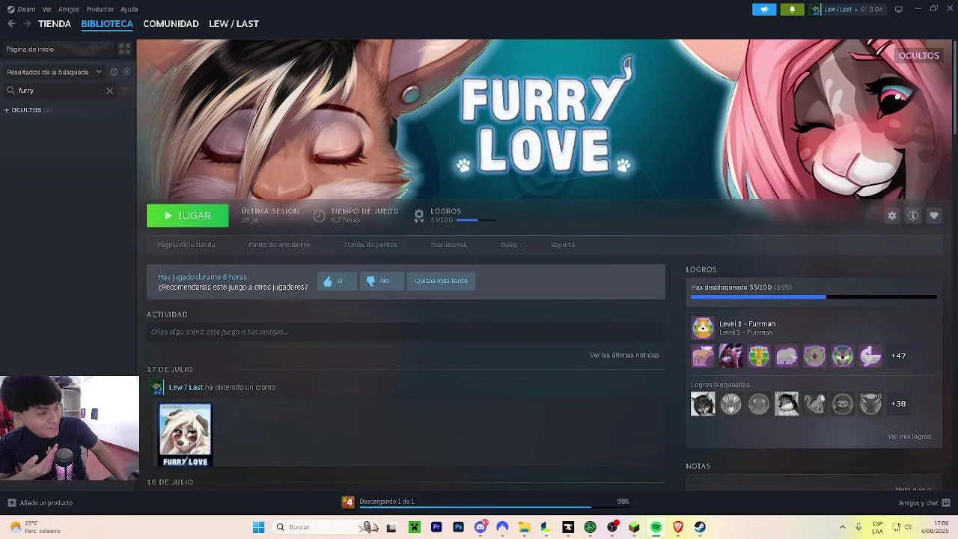Open the library advanced filters icon
Screen dimensions: 958x539
[x=125, y=91]
